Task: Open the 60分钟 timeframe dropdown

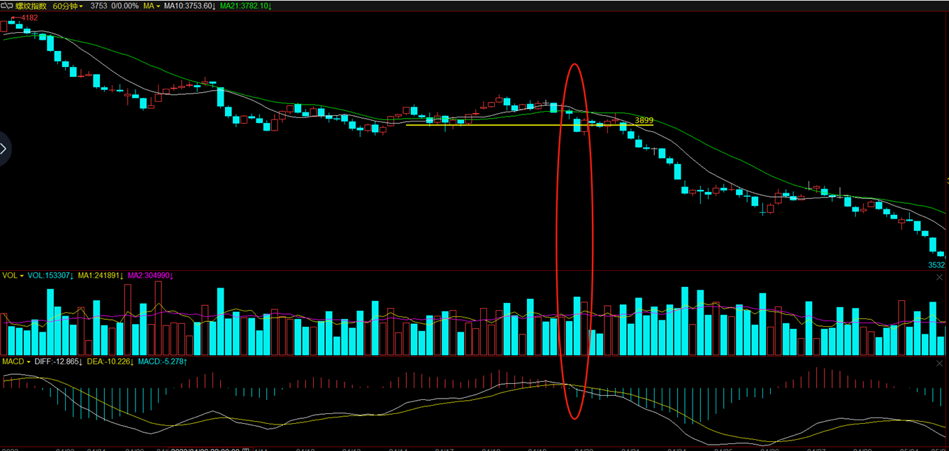Action: tap(68, 6)
